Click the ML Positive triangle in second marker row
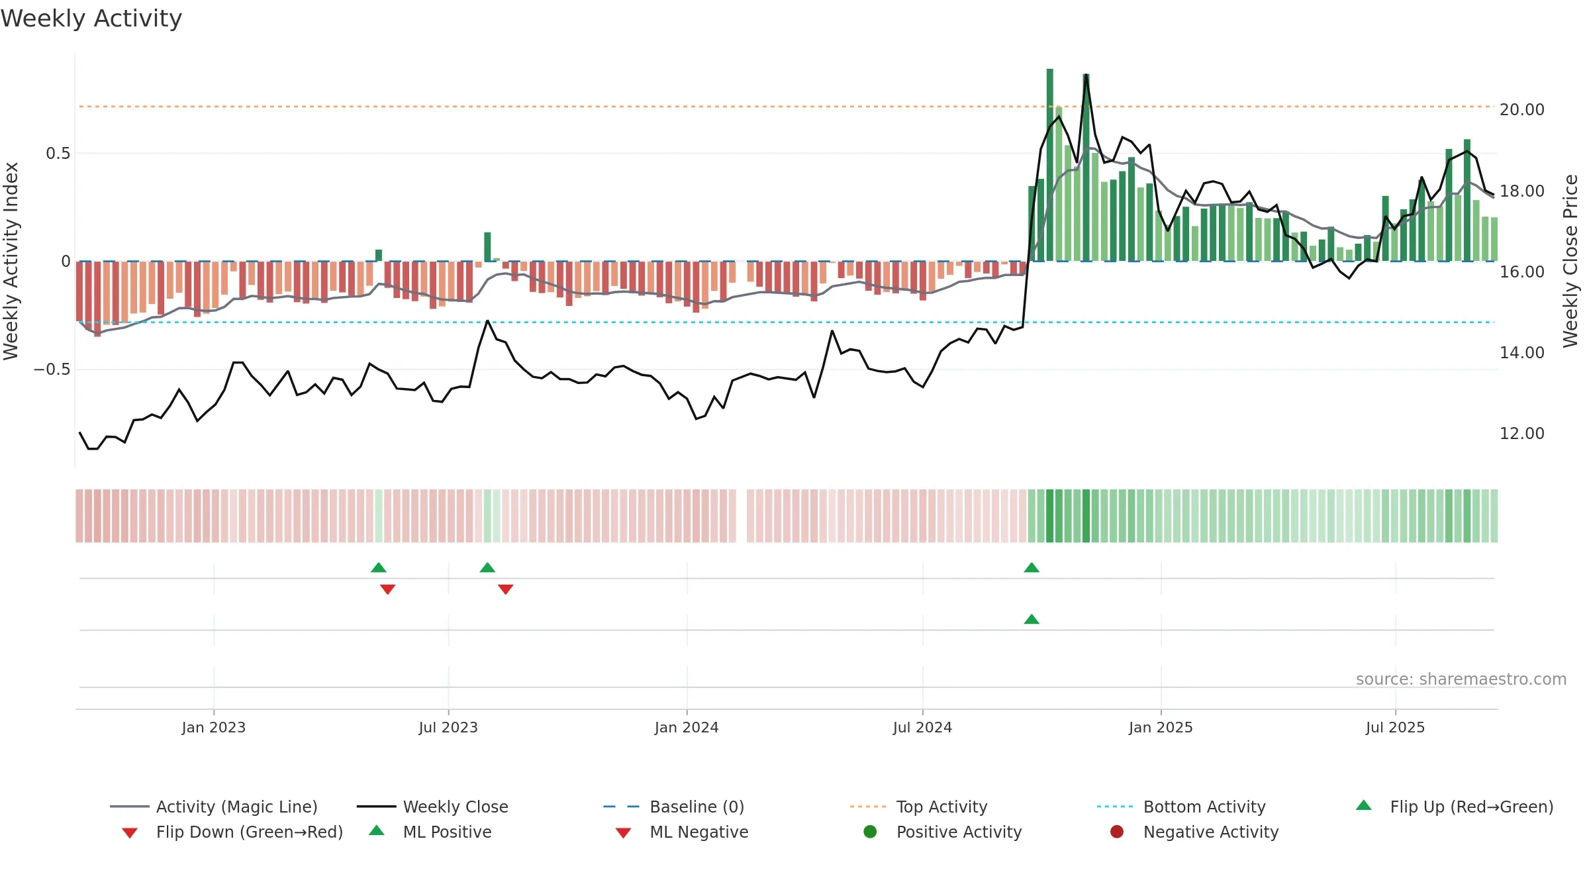This screenshot has width=1589, height=894. [x=1032, y=619]
